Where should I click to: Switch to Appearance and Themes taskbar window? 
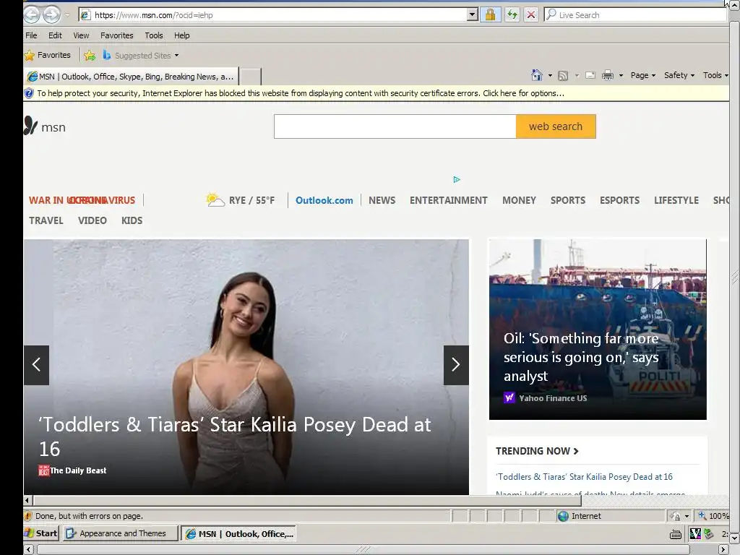pyautogui.click(x=121, y=533)
